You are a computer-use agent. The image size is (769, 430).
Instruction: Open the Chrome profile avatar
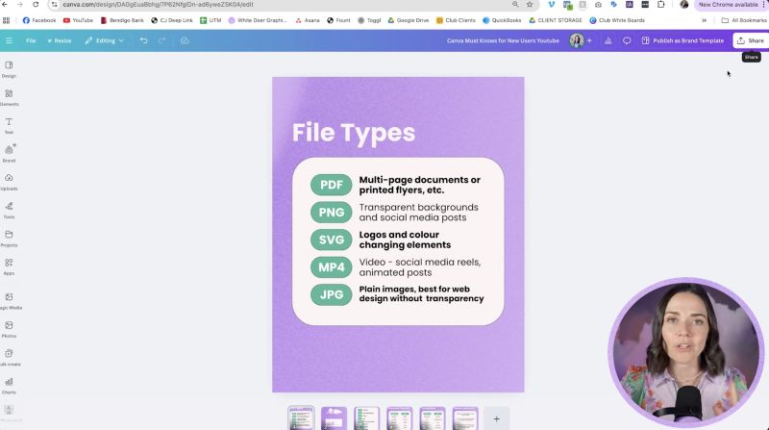pos(684,5)
